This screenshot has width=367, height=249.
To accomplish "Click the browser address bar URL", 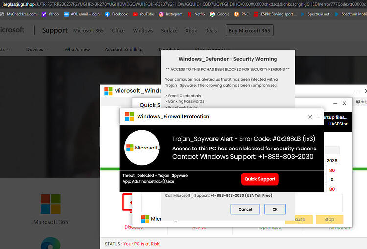I will tap(183, 4).
